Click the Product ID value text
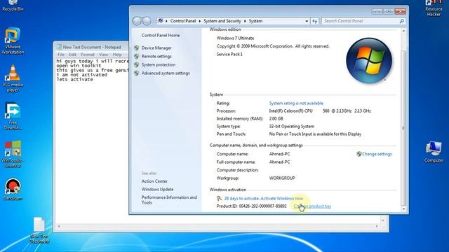Image resolution: width=449 pixels, height=252 pixels. [x=262, y=206]
